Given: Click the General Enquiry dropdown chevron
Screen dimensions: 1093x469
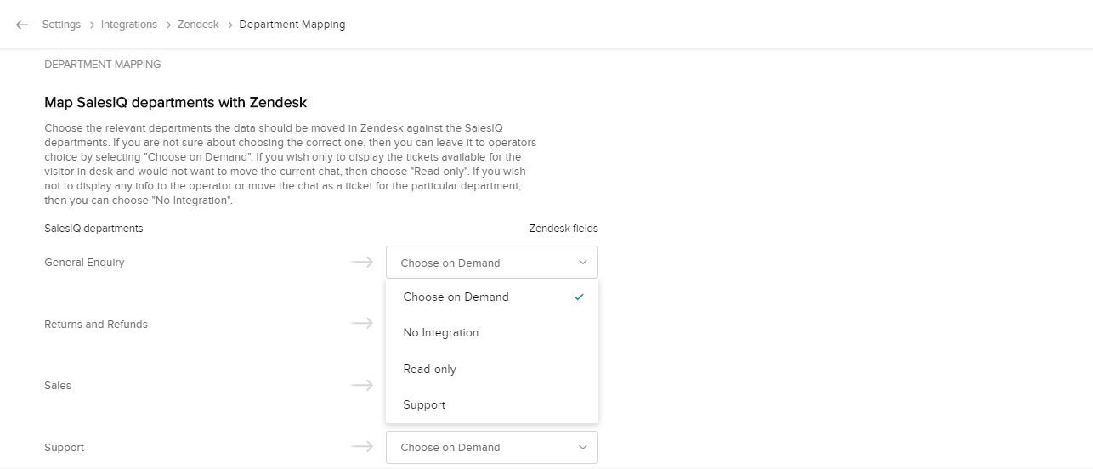Looking at the screenshot, I should (x=583, y=263).
